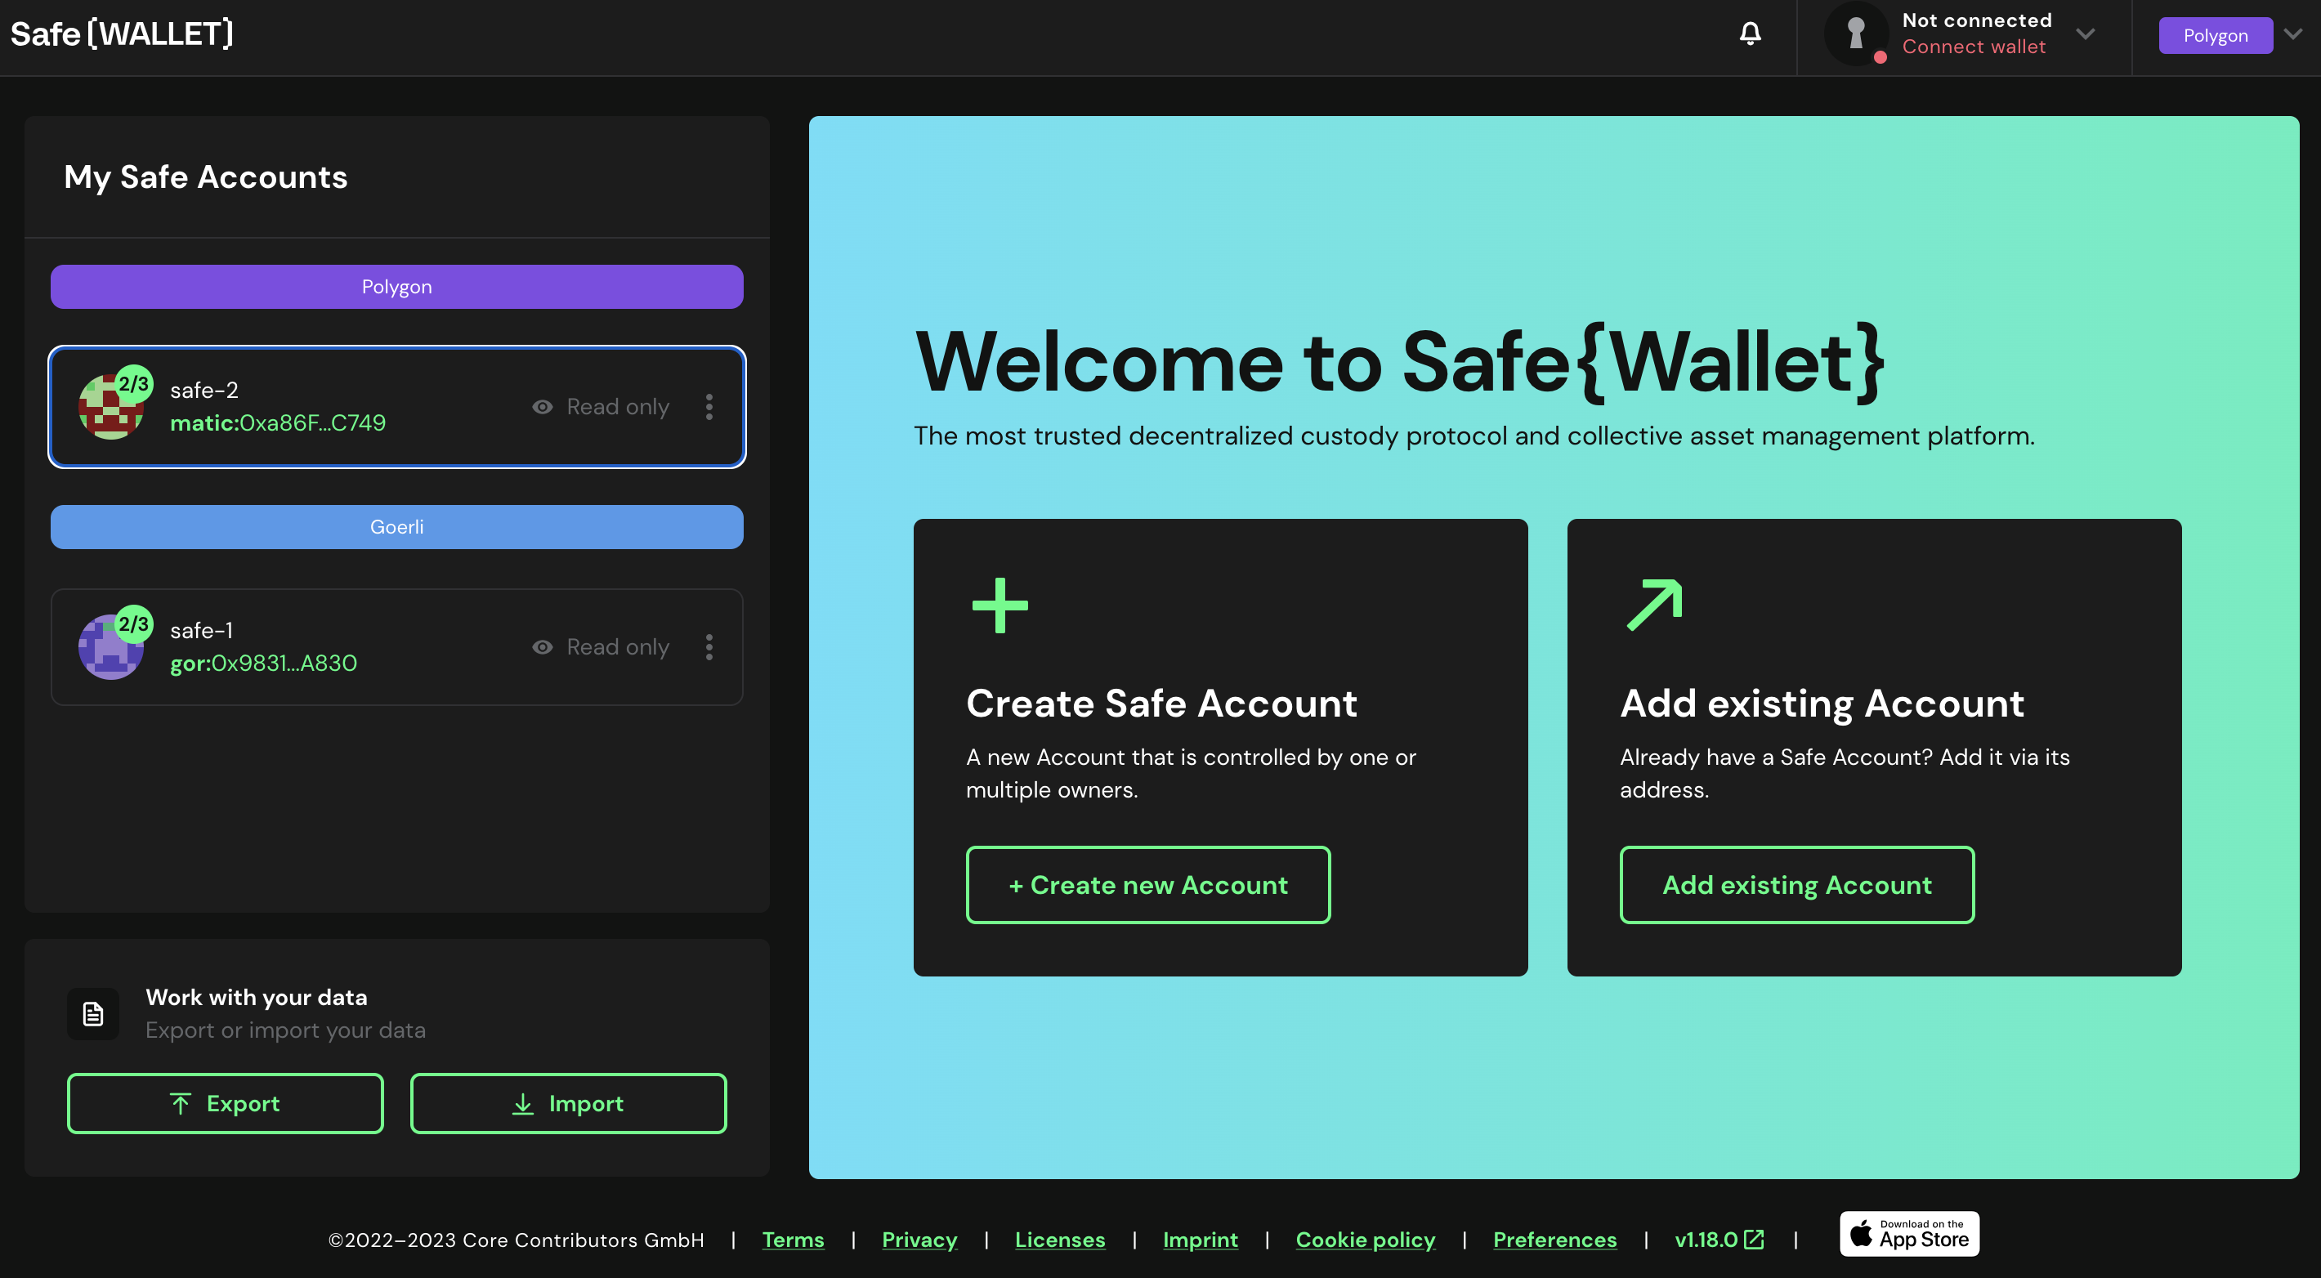The image size is (2321, 1278).
Task: Open safe-2 account options menu
Action: pyautogui.click(x=709, y=407)
